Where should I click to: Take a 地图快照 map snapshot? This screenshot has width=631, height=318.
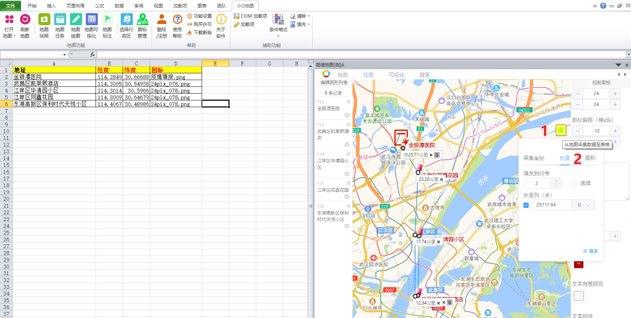point(44,26)
